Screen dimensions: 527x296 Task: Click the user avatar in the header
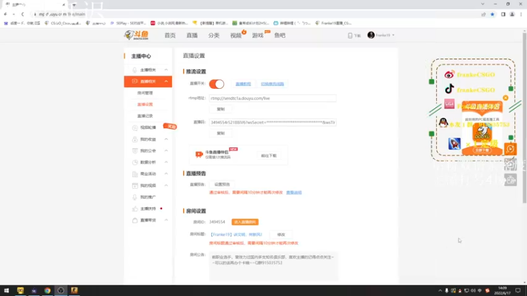click(x=371, y=35)
